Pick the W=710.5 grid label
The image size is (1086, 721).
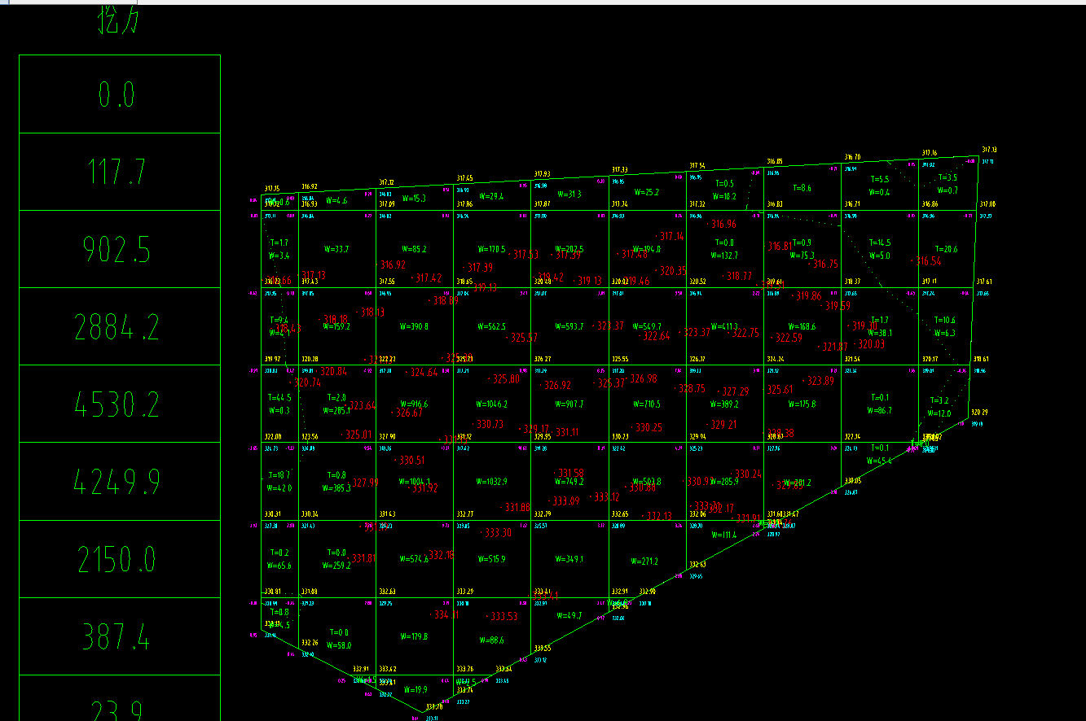click(647, 404)
